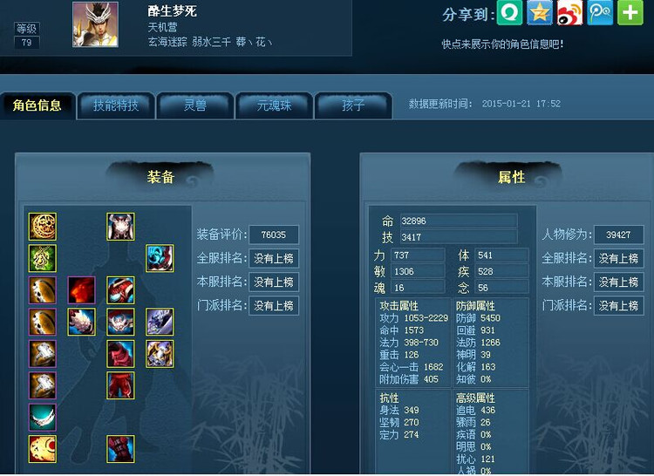Click the 人物修为 value 39427 field

(x=618, y=235)
